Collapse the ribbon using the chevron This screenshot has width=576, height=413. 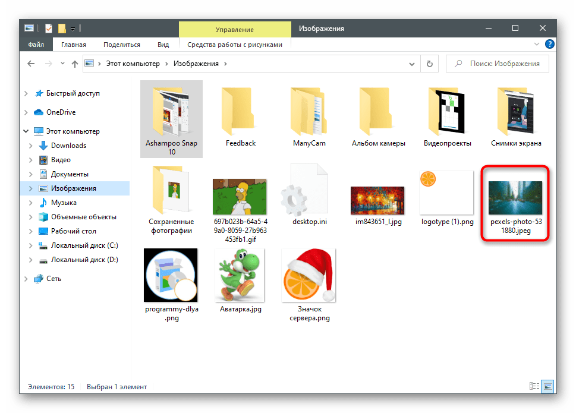click(537, 45)
